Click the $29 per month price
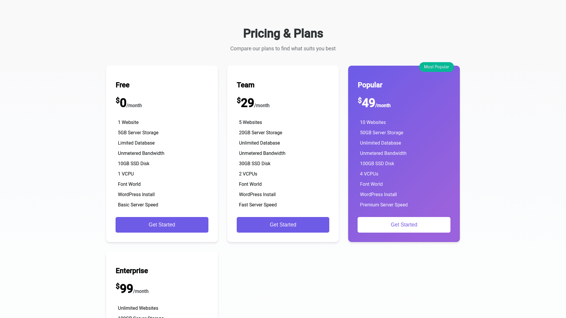 (253, 103)
